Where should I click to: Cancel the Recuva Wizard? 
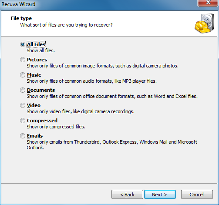pos(197,195)
